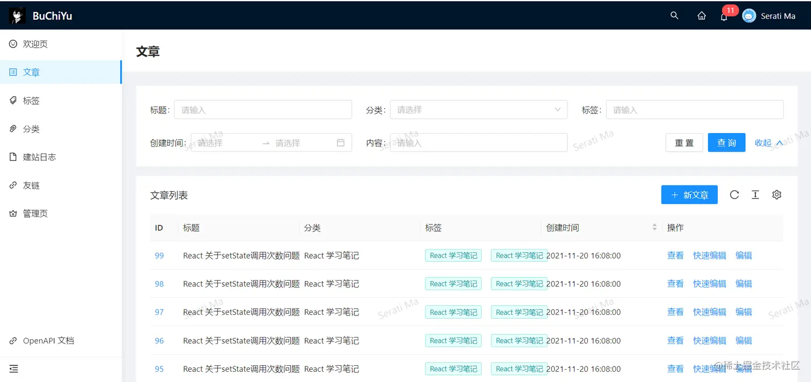This screenshot has height=382, width=811.
Task: Click the title text of article 98
Action: click(x=241, y=284)
